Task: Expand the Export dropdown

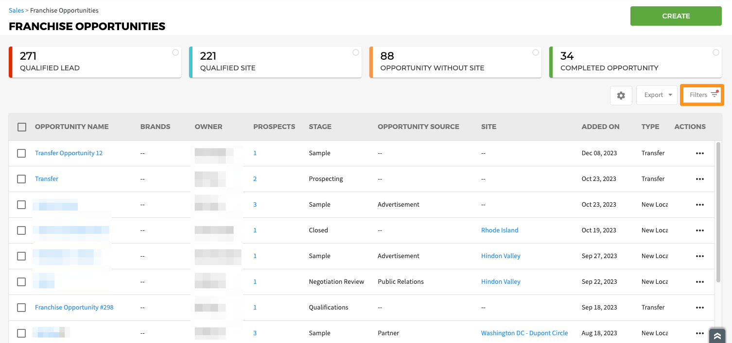Action: tap(657, 95)
